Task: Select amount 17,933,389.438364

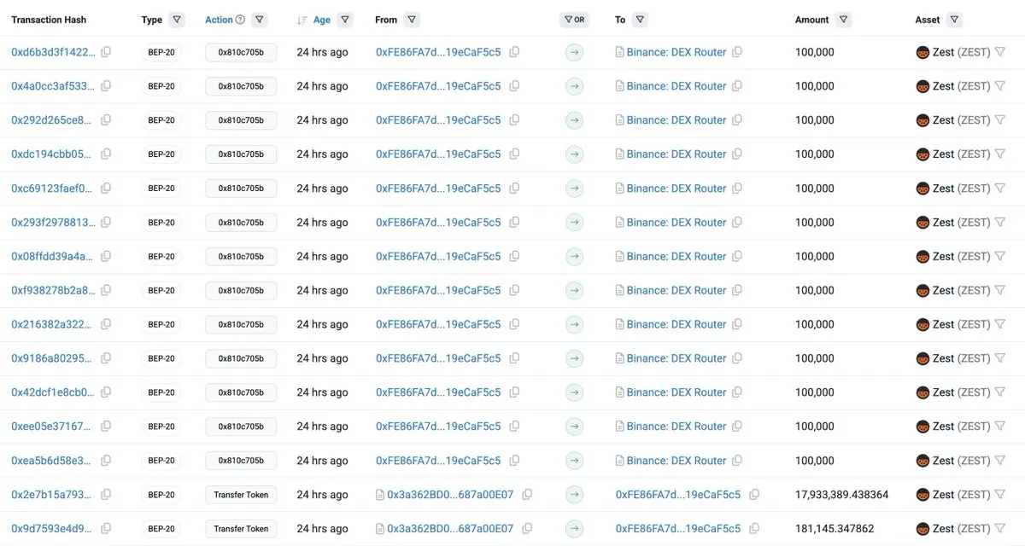Action: [x=841, y=495]
